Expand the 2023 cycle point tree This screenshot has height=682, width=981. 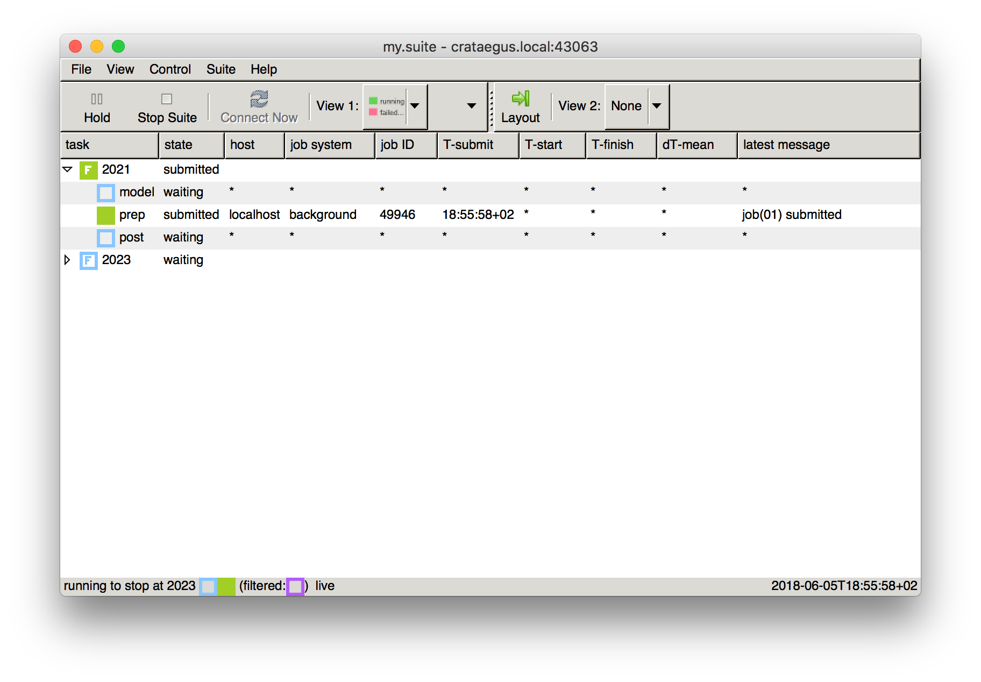tap(67, 260)
